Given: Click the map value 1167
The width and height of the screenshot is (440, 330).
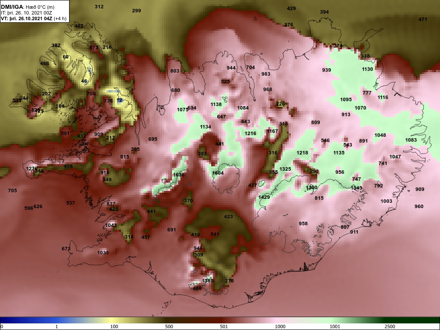Looking at the screenshot, I should (x=272, y=131).
